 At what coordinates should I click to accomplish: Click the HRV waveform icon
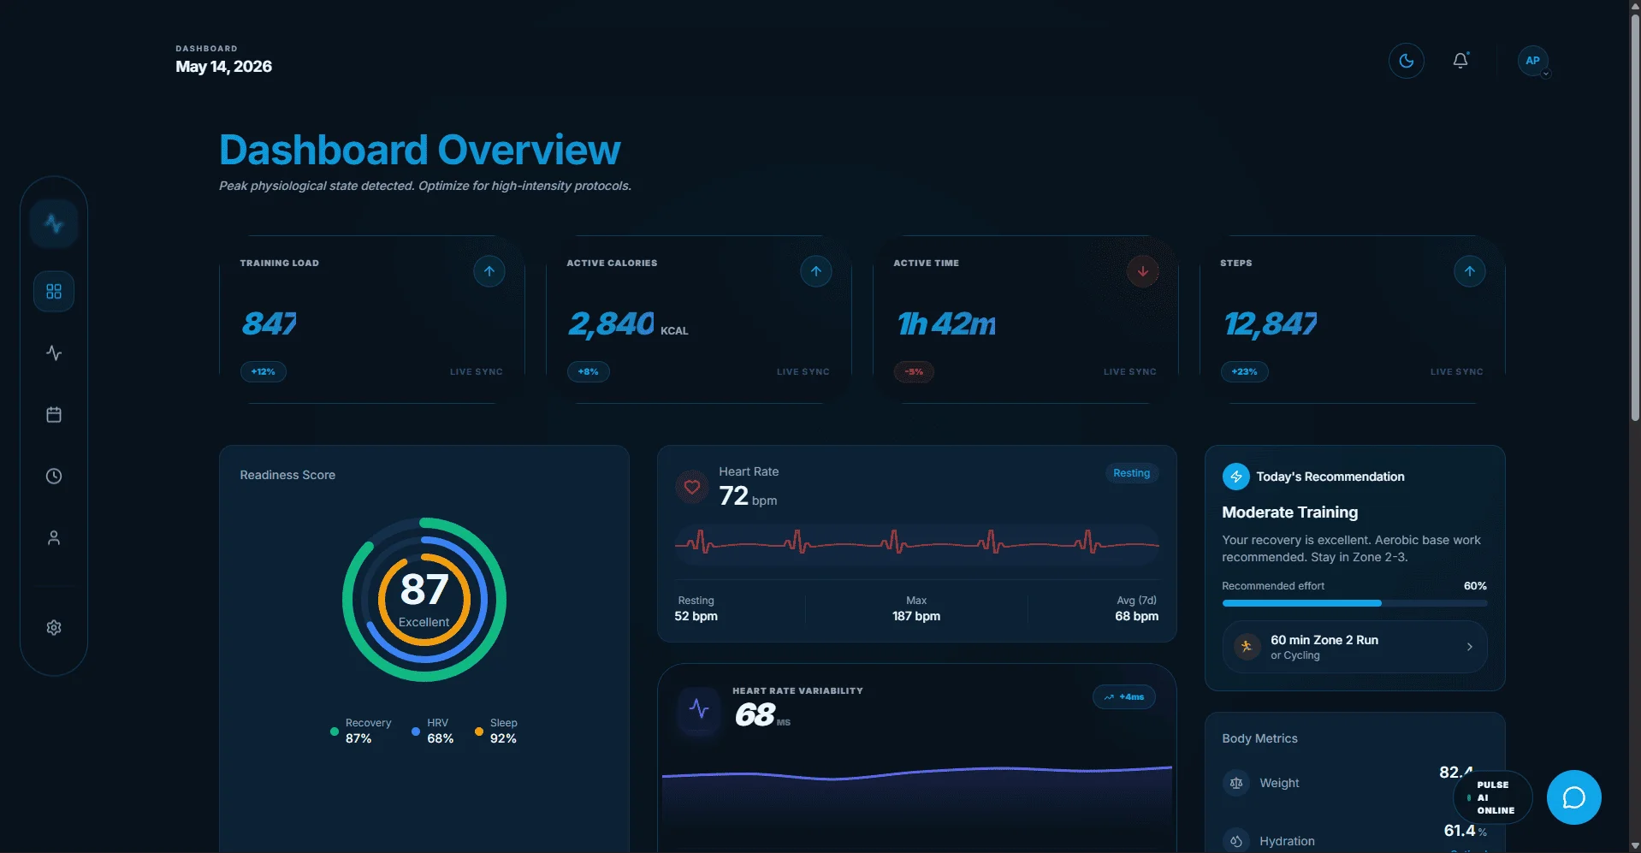click(699, 708)
